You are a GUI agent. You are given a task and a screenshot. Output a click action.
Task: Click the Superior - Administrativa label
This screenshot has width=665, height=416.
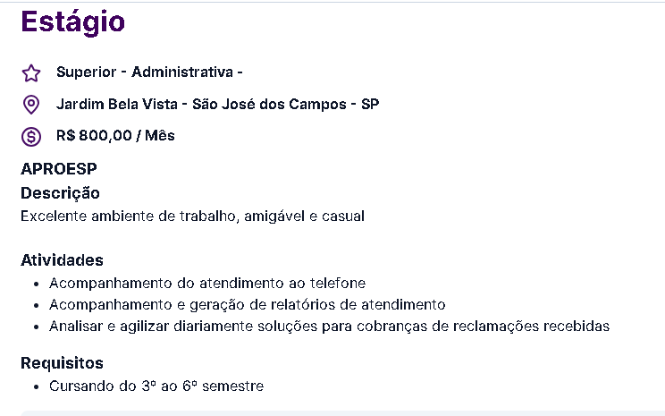coord(149,72)
